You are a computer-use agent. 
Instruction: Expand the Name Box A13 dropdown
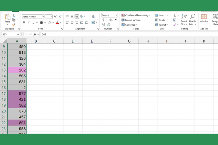pyautogui.click(x=18, y=35)
